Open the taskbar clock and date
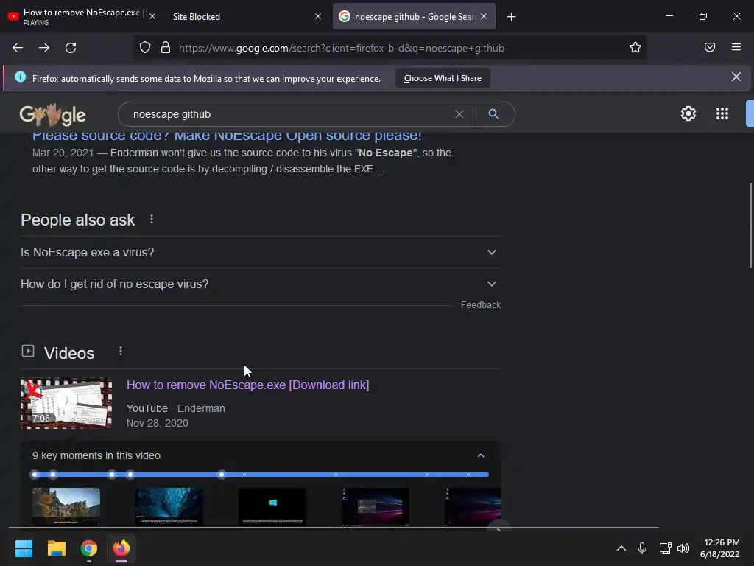This screenshot has height=566, width=754. pos(720,548)
